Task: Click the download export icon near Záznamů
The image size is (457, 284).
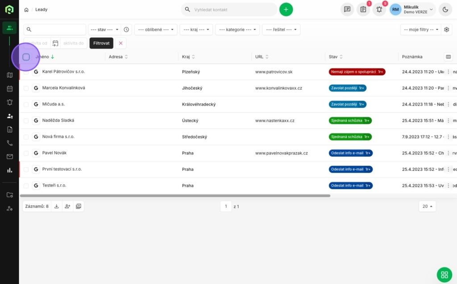Action: (x=57, y=206)
